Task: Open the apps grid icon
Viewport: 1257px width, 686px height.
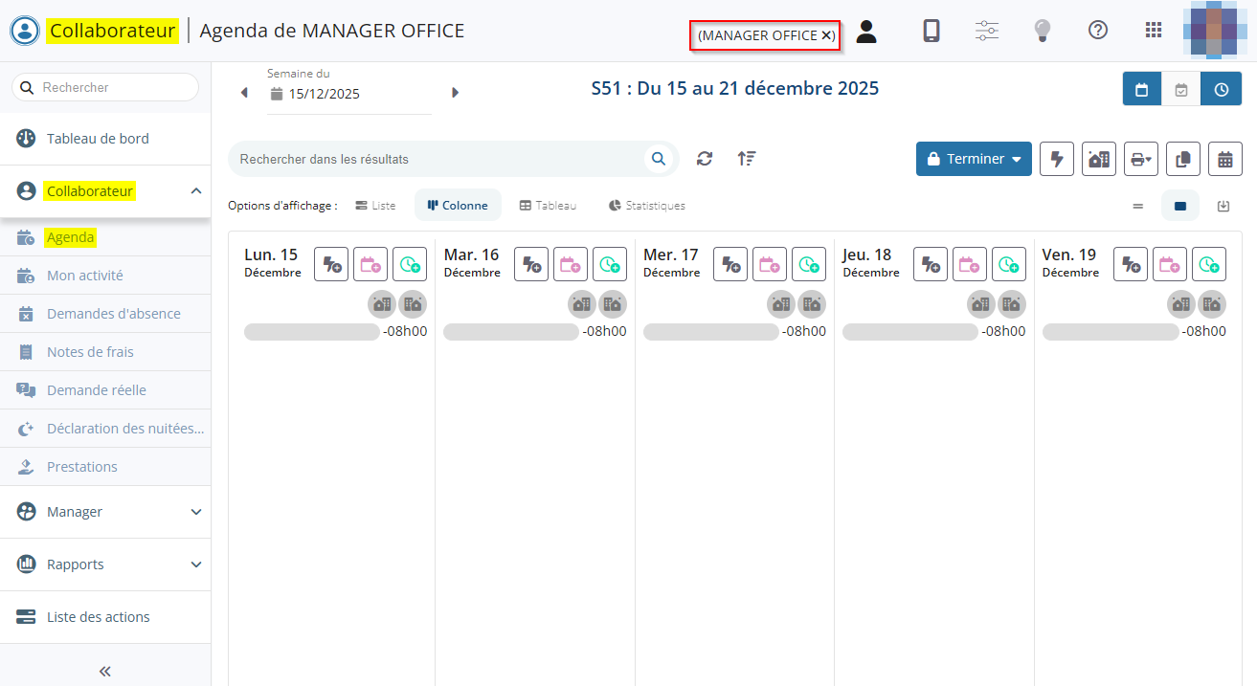Action: pos(1154,31)
